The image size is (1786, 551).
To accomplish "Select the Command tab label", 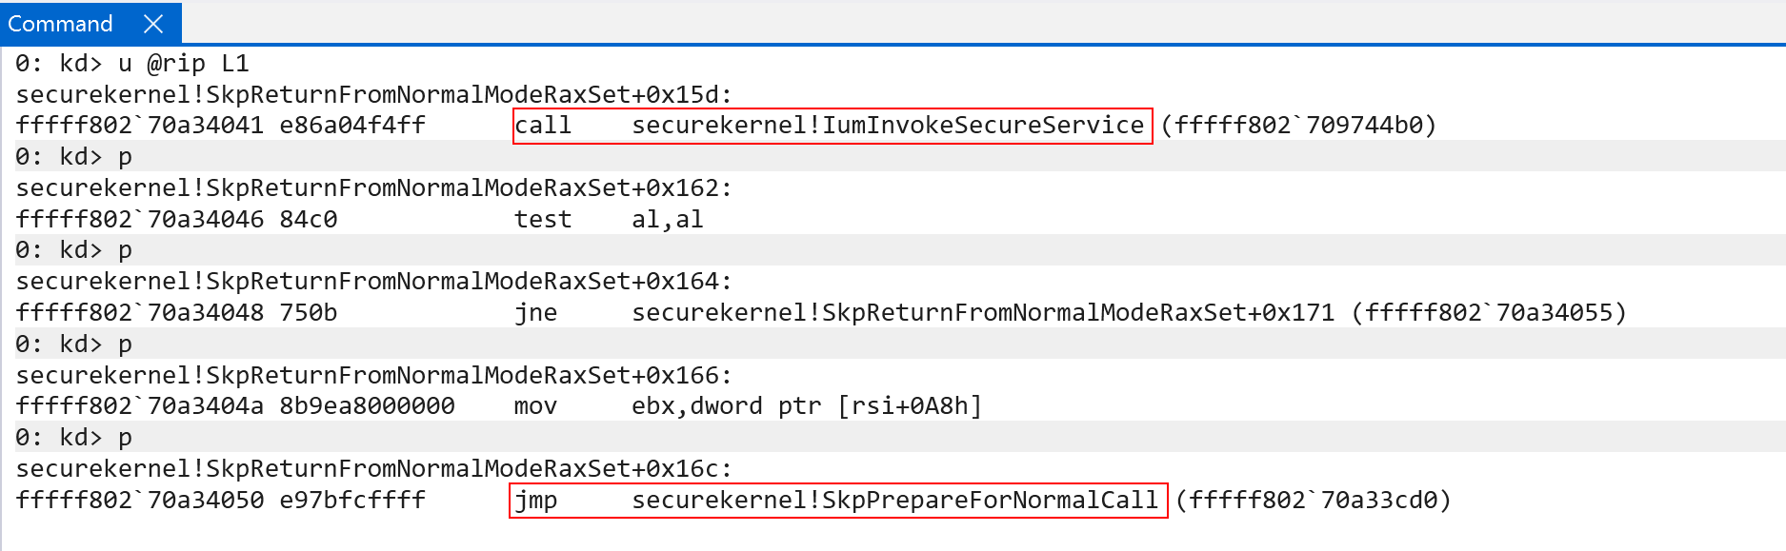I will [60, 24].
